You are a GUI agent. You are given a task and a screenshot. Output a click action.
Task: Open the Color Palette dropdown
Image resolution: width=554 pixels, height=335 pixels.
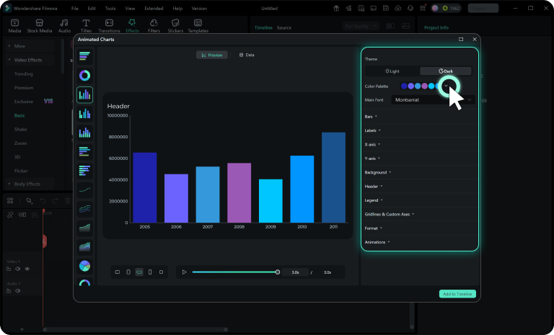coord(447,86)
